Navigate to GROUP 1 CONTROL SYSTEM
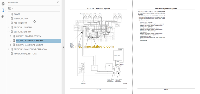Screen dimensions: 200x94 click(29, 36)
